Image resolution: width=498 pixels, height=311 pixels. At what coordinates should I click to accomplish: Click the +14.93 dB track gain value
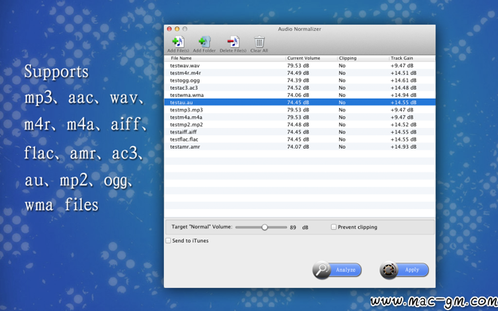pos(403,147)
